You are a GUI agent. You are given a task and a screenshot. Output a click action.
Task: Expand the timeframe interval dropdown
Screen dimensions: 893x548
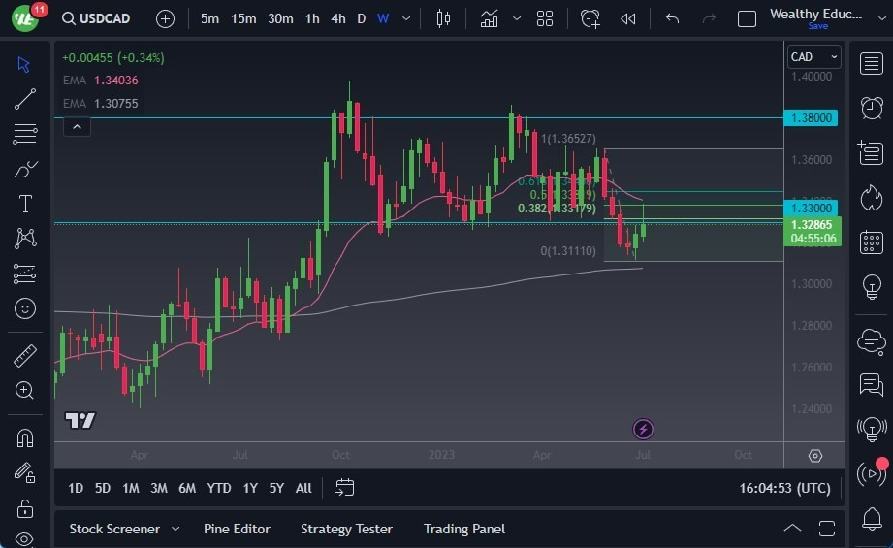[x=406, y=18]
